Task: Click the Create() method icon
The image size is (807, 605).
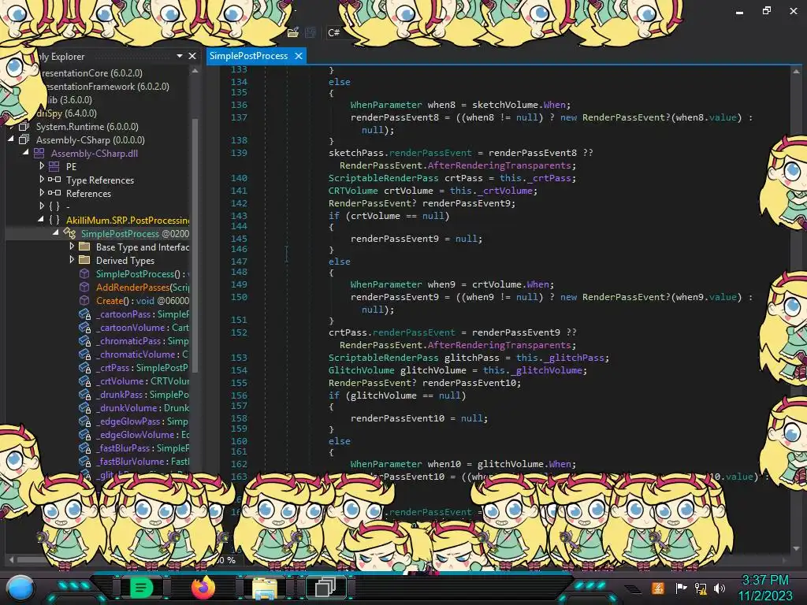Action: pyautogui.click(x=84, y=300)
